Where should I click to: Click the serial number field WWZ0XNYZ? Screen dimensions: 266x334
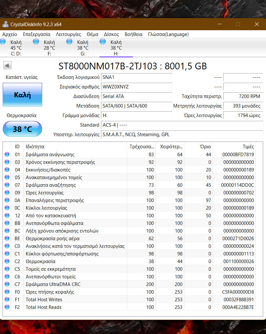click(x=137, y=87)
